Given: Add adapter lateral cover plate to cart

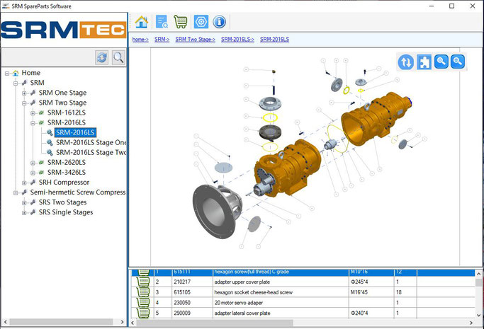Looking at the screenshot, I should pos(143,313).
